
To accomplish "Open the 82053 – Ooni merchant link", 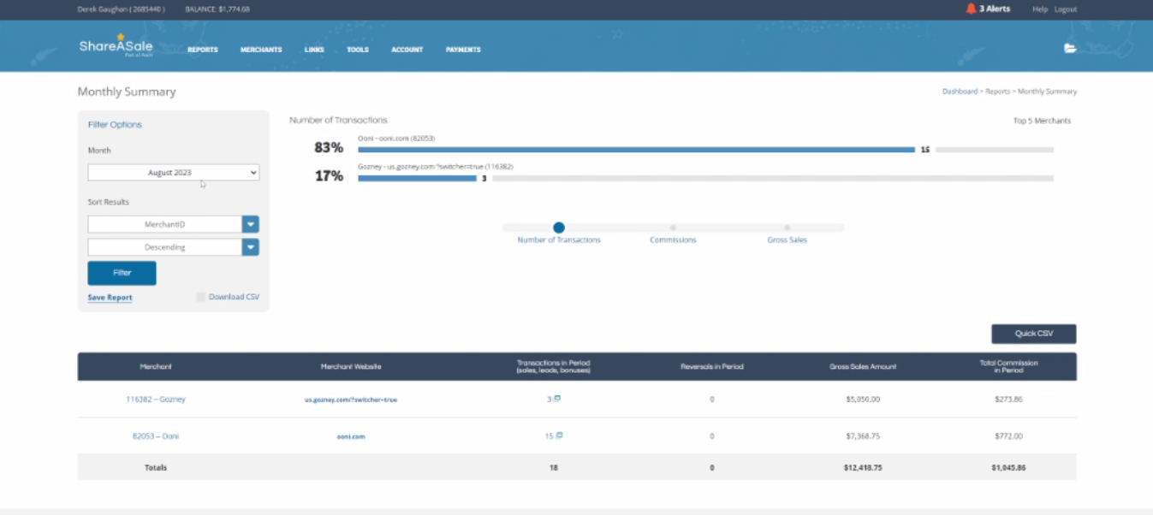I will pyautogui.click(x=156, y=436).
